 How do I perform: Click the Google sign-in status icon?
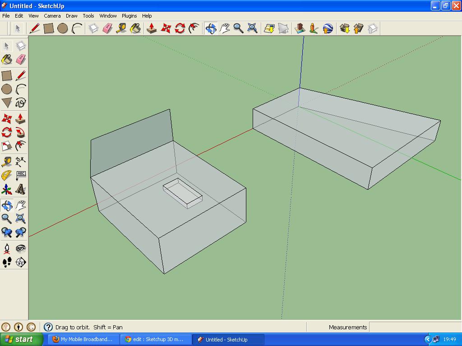tap(31, 327)
